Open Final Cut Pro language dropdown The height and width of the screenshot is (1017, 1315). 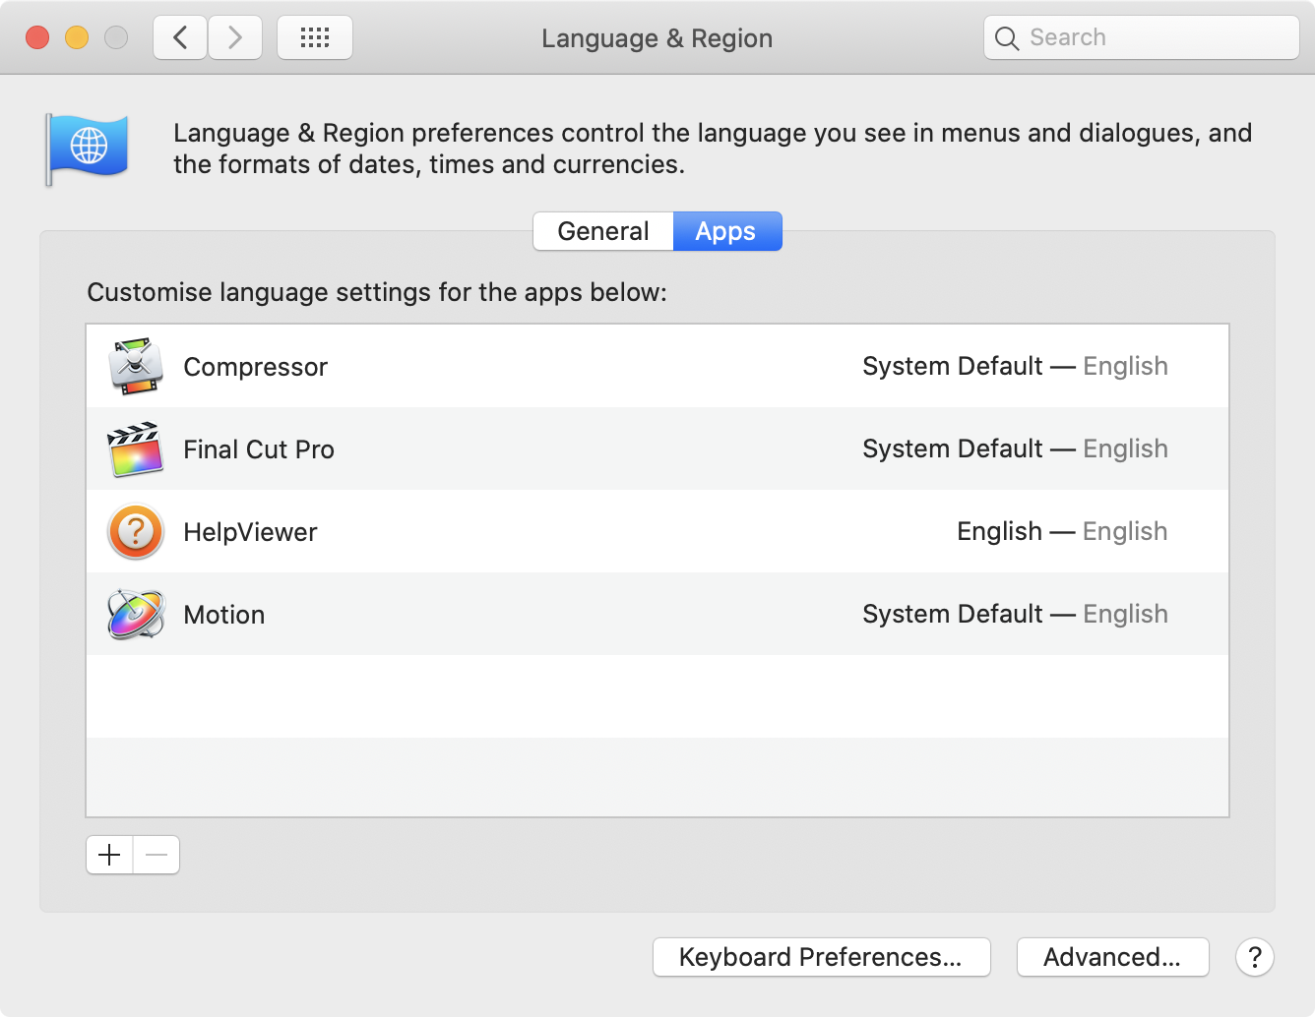[x=1015, y=449]
